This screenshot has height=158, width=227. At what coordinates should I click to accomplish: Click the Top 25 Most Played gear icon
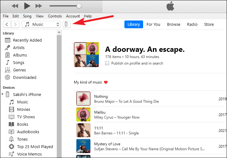click(x=12, y=147)
